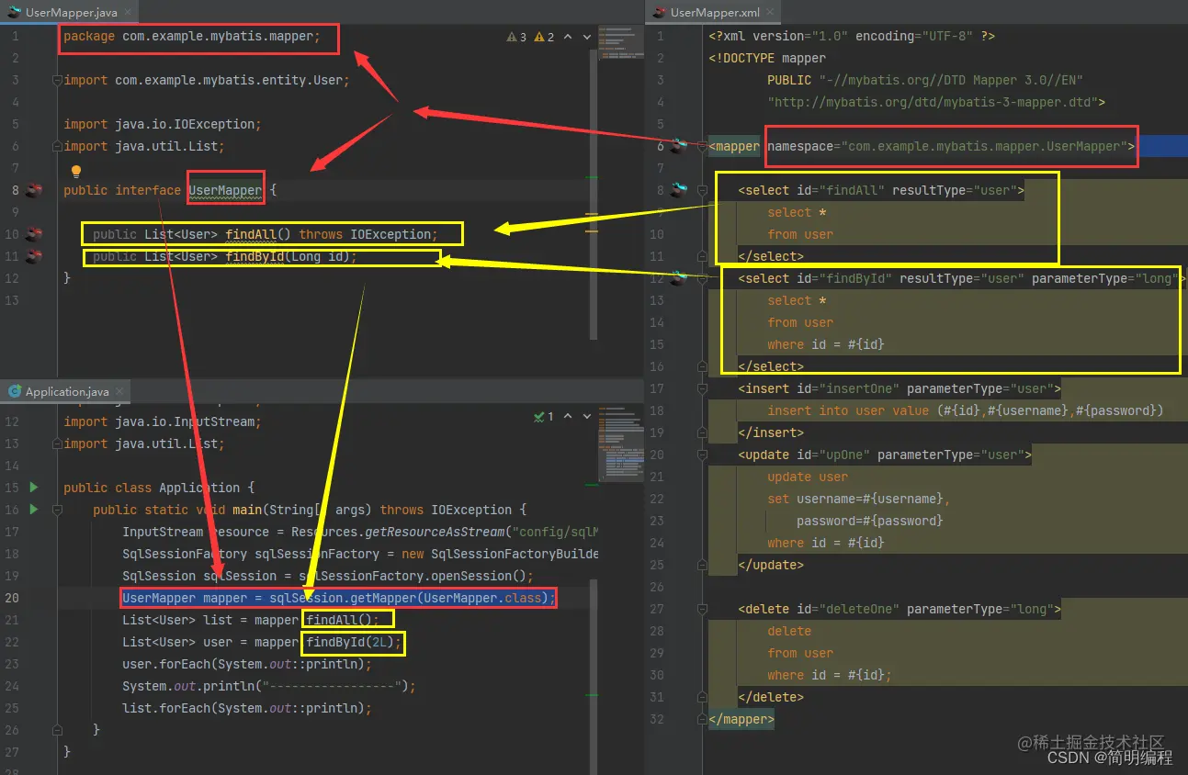Click 'import java.io.IOException;' in UserMapper.java
1188x775 pixels.
tap(163, 124)
